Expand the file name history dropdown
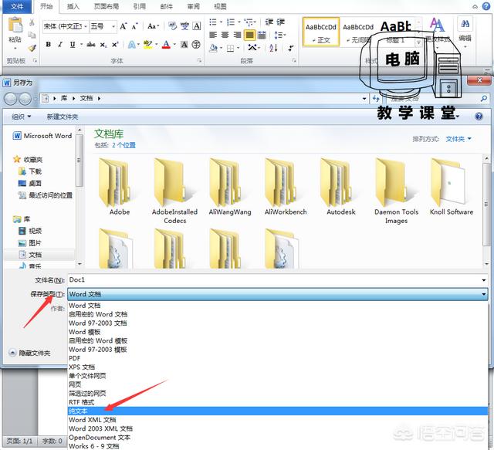 pyautogui.click(x=484, y=280)
